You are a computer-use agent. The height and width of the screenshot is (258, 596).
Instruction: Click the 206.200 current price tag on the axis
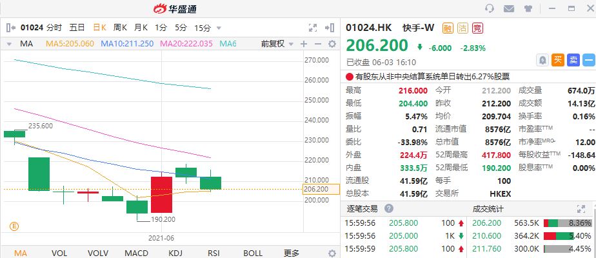[321, 189]
